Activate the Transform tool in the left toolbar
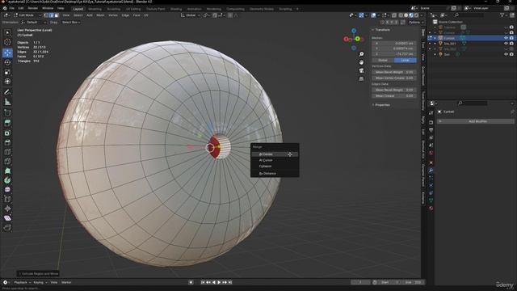 pos(7,82)
